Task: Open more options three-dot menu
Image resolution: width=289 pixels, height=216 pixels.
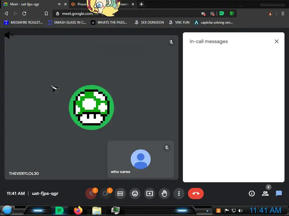Action: [179, 193]
